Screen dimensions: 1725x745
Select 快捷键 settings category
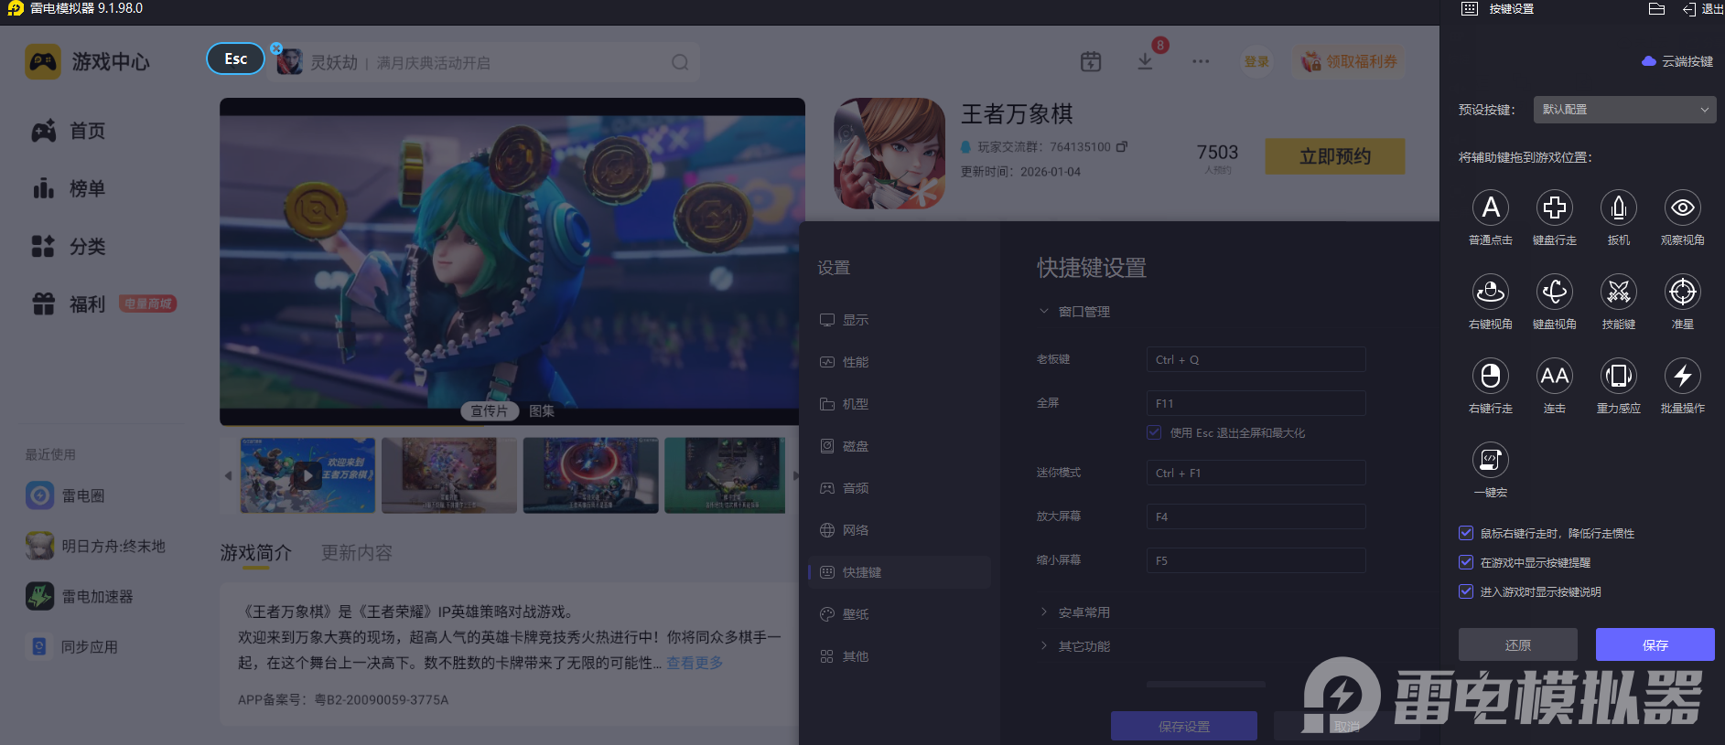[900, 572]
